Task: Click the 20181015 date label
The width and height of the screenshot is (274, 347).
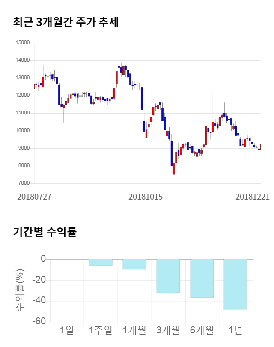Action: point(146,197)
